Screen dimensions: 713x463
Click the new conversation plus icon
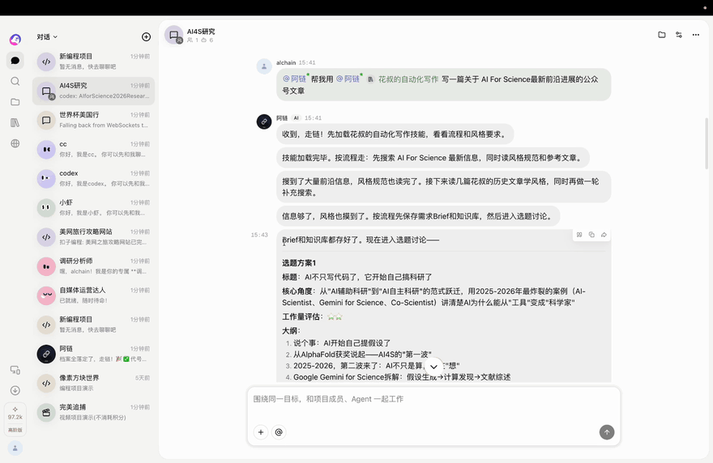146,36
